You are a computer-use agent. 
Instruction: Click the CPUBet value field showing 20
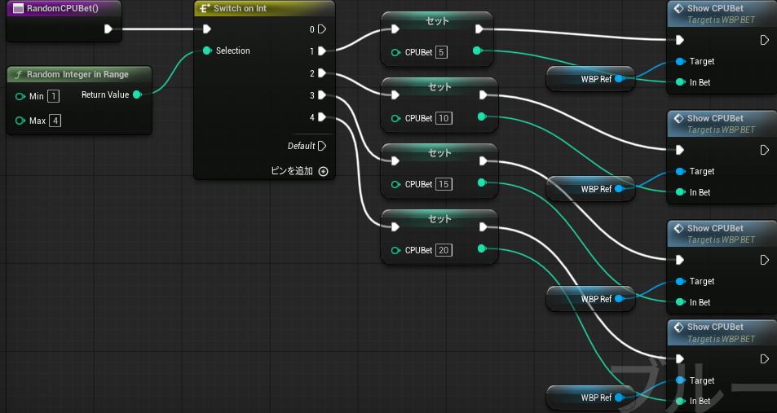(444, 250)
